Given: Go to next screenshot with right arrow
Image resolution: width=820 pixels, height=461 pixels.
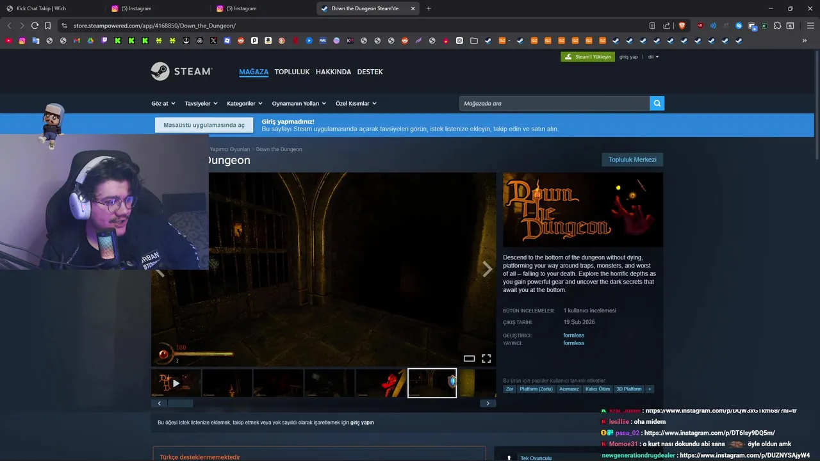Looking at the screenshot, I should click(487, 269).
